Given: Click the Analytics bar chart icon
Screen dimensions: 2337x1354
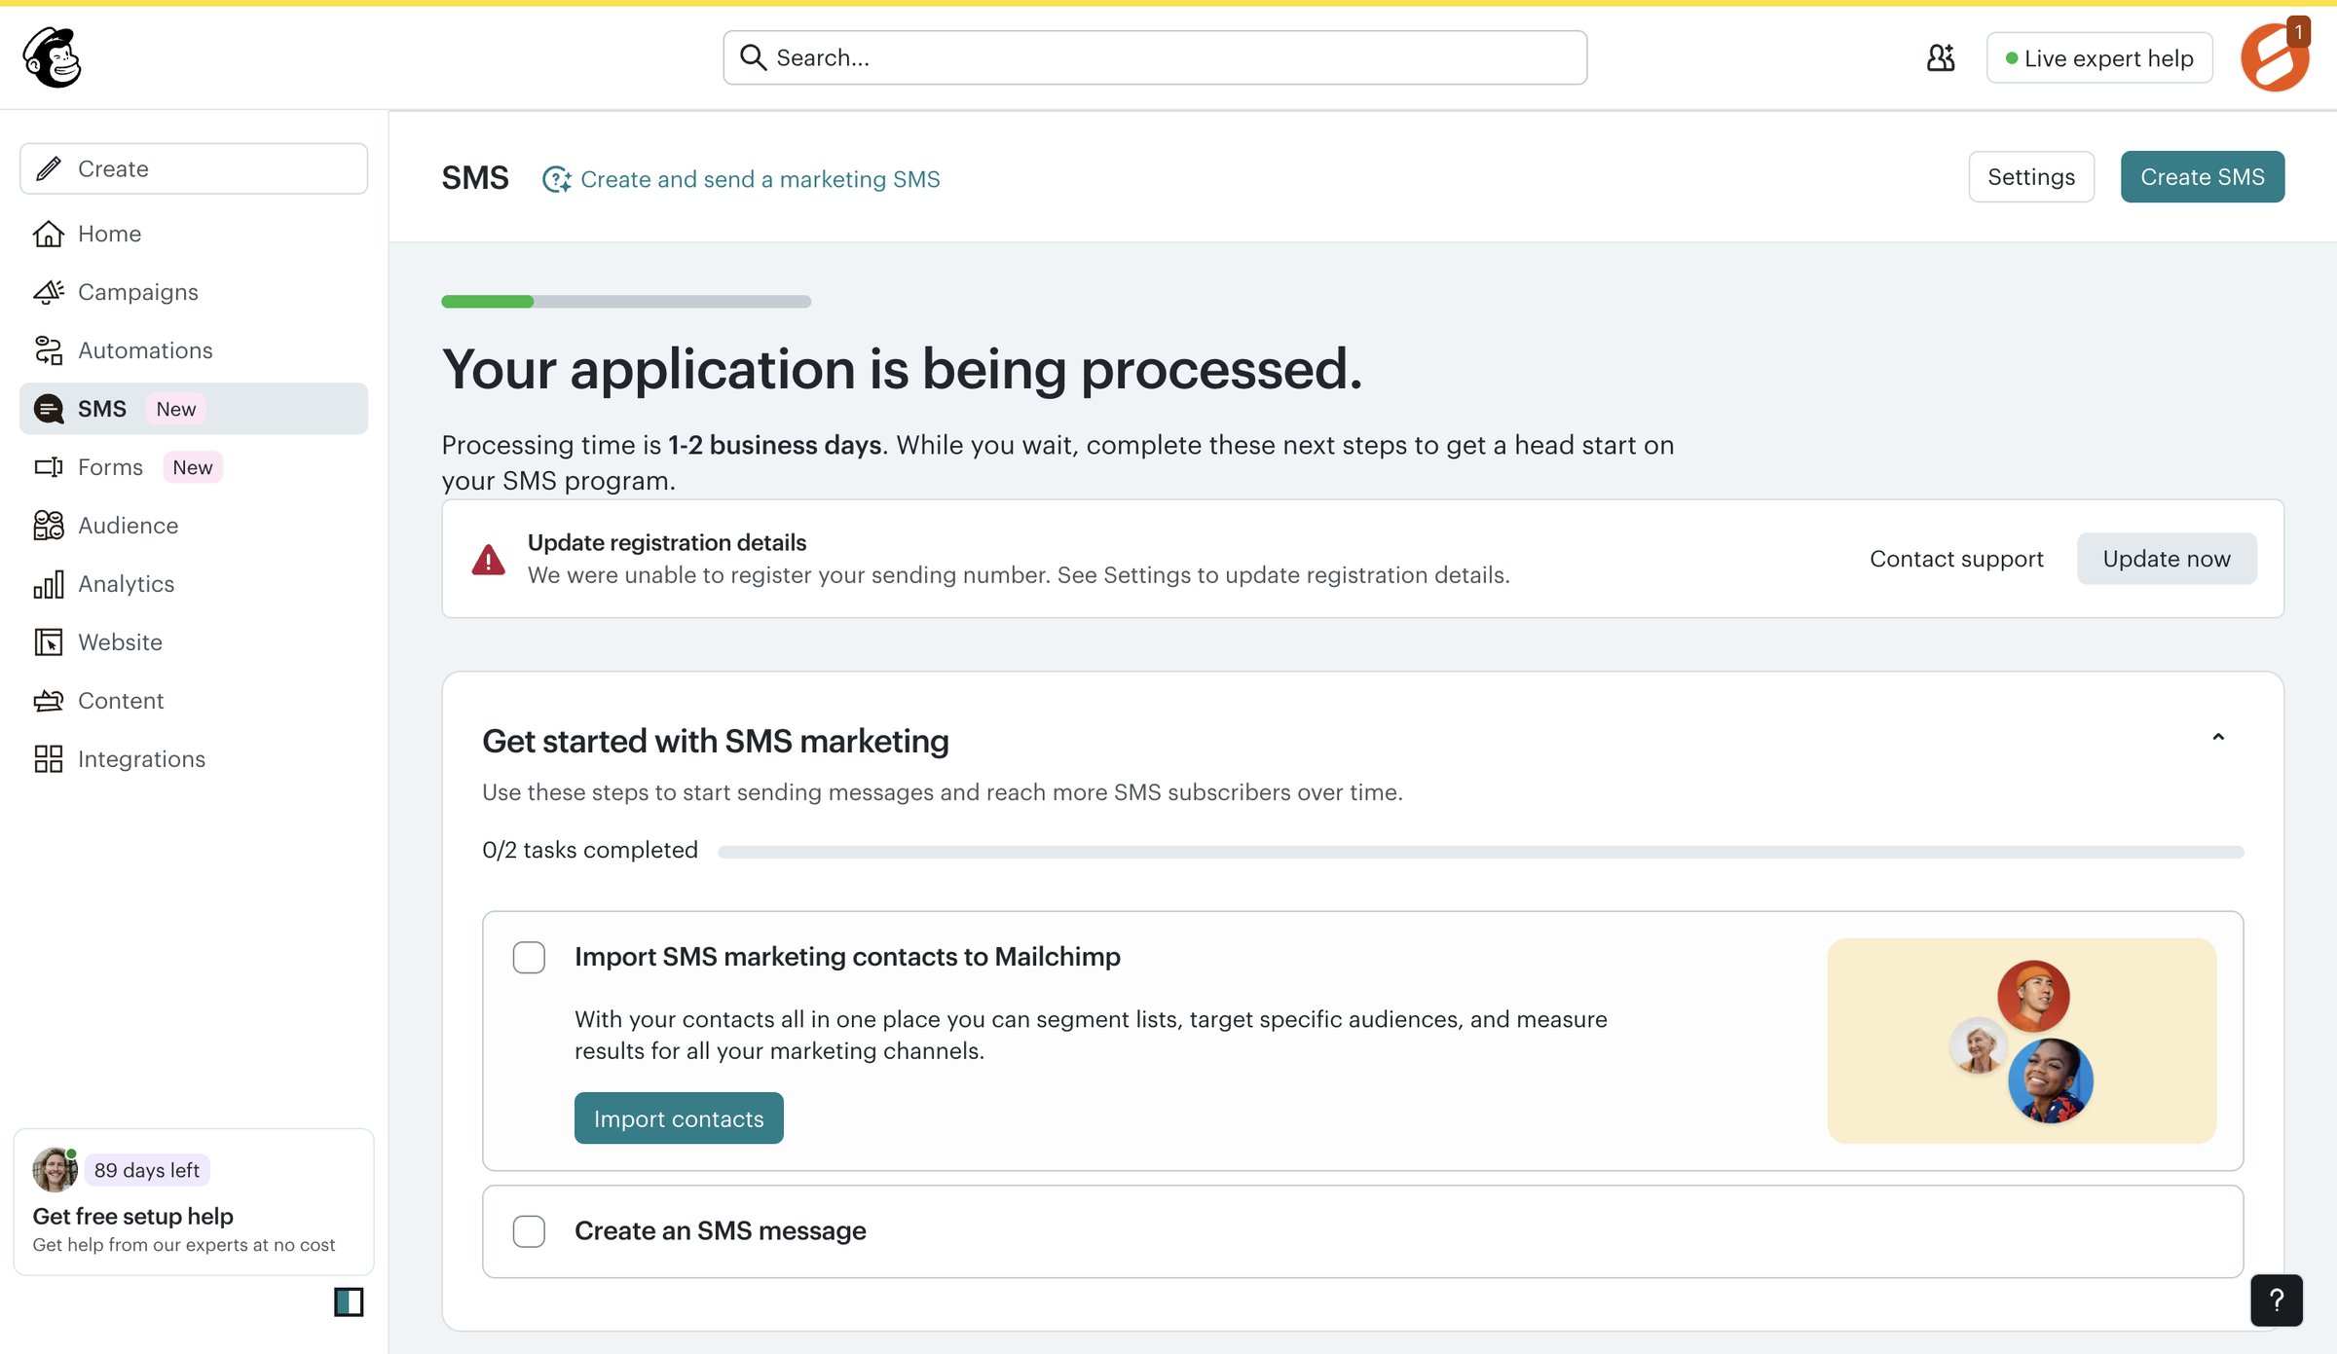Looking at the screenshot, I should [49, 584].
